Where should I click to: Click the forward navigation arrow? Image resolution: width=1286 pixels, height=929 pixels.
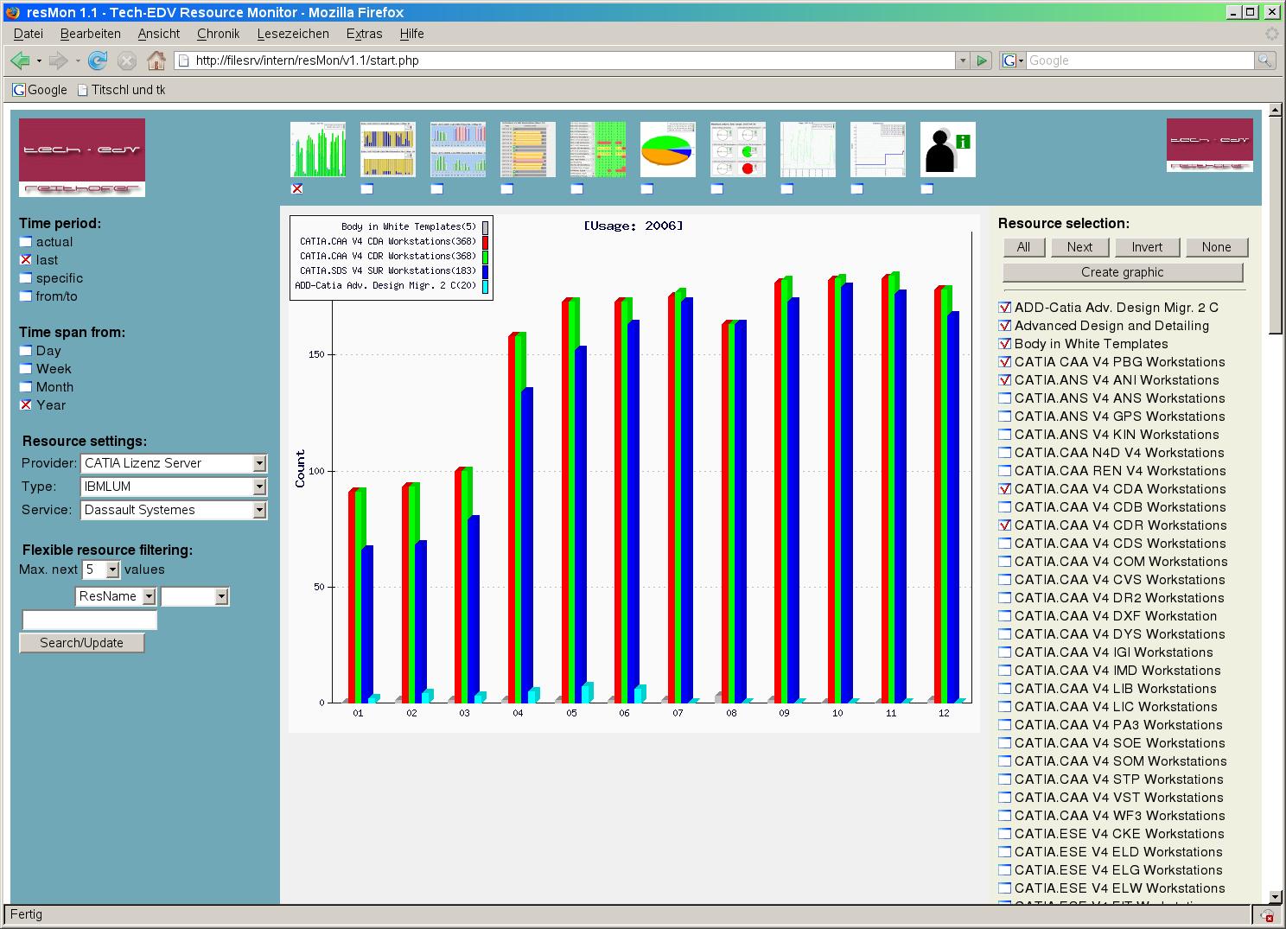[x=58, y=60]
